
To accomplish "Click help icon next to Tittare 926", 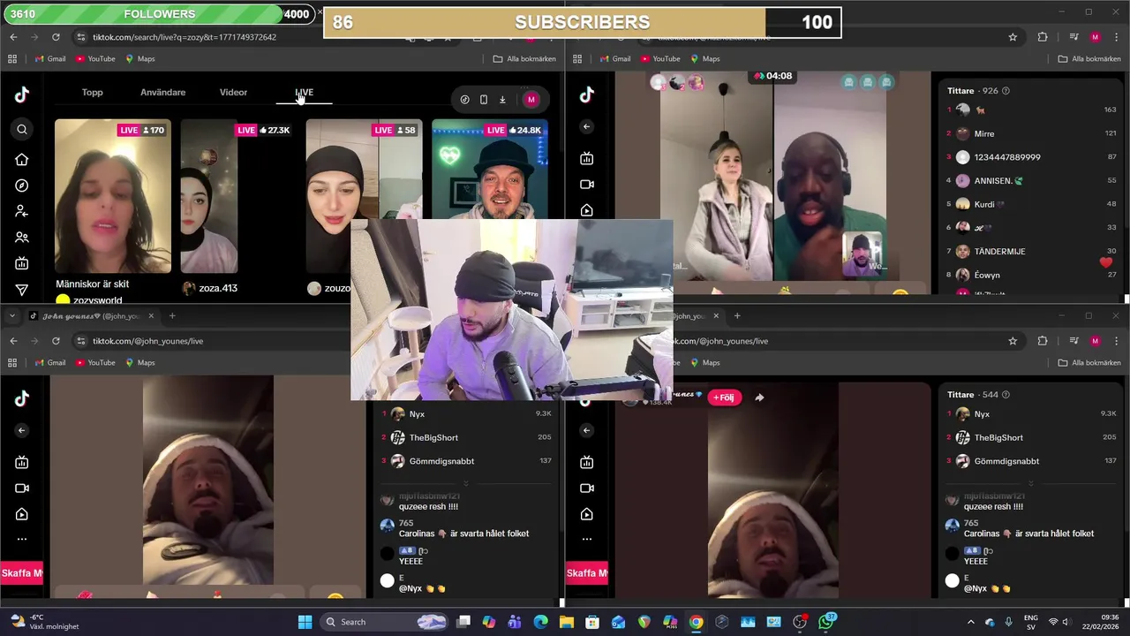I will 1006,91.
